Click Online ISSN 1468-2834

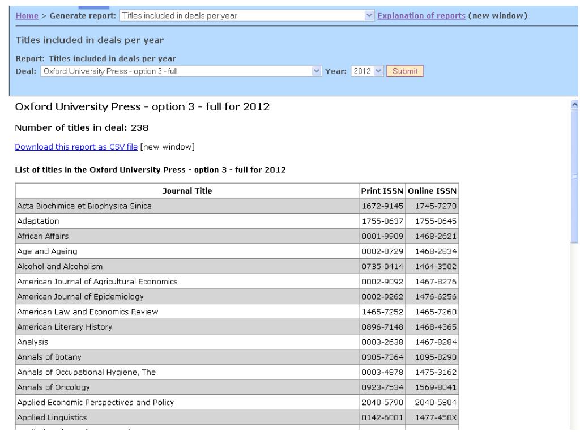click(436, 251)
